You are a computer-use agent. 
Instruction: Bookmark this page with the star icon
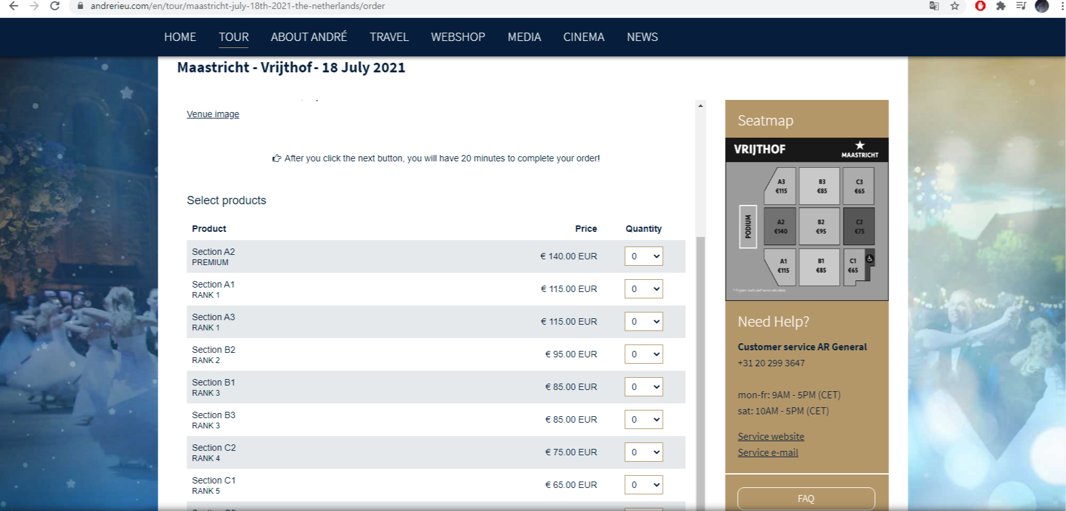pos(954,6)
